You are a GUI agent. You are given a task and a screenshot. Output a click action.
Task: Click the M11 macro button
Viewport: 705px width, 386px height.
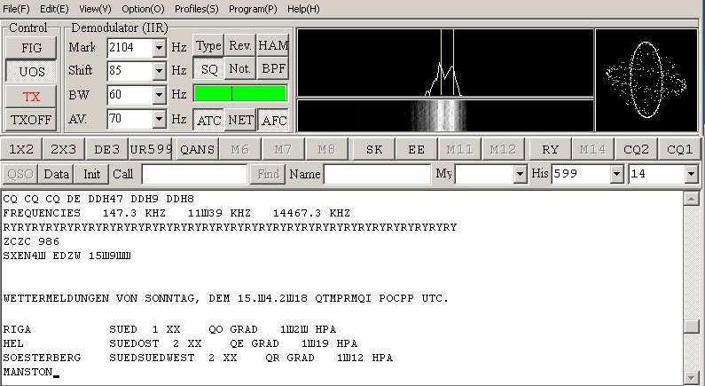click(459, 149)
